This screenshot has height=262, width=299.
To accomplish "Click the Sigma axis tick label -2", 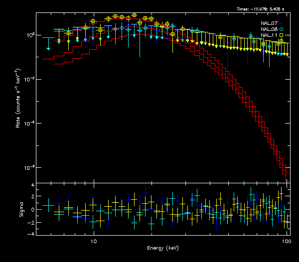I will (31, 222).
